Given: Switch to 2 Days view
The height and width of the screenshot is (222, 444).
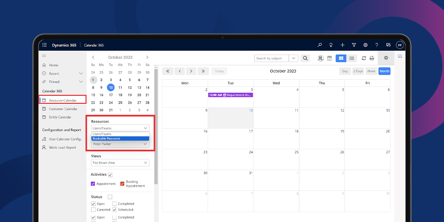Looking at the screenshot, I should tap(358, 71).
